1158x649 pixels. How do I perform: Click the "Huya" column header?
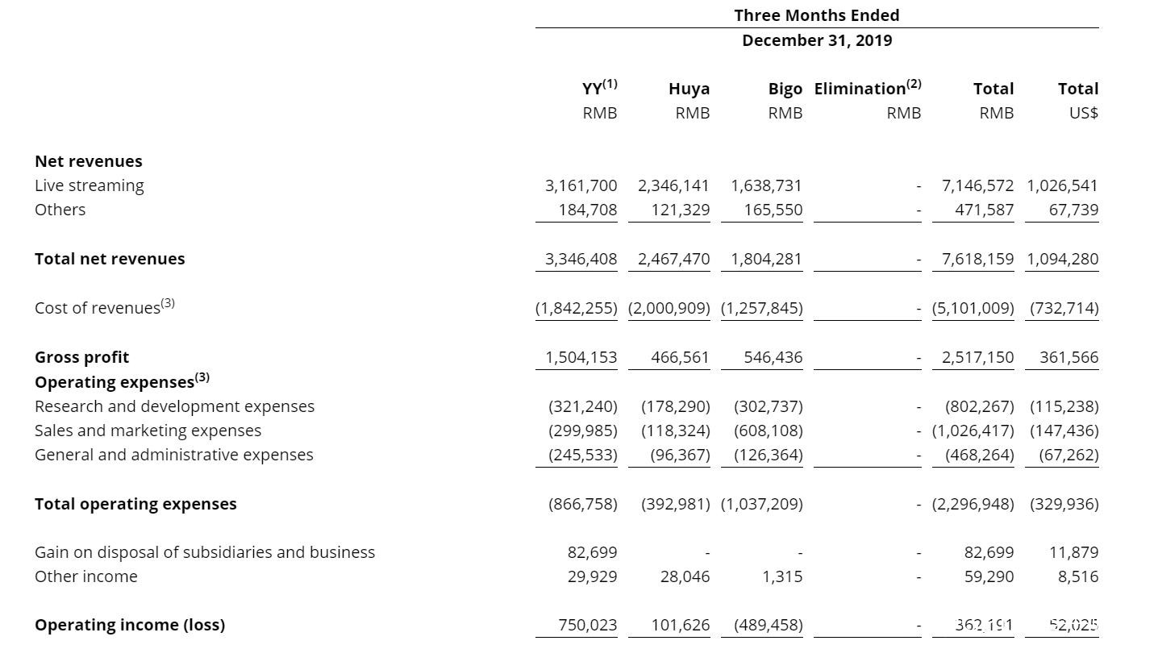pos(689,89)
